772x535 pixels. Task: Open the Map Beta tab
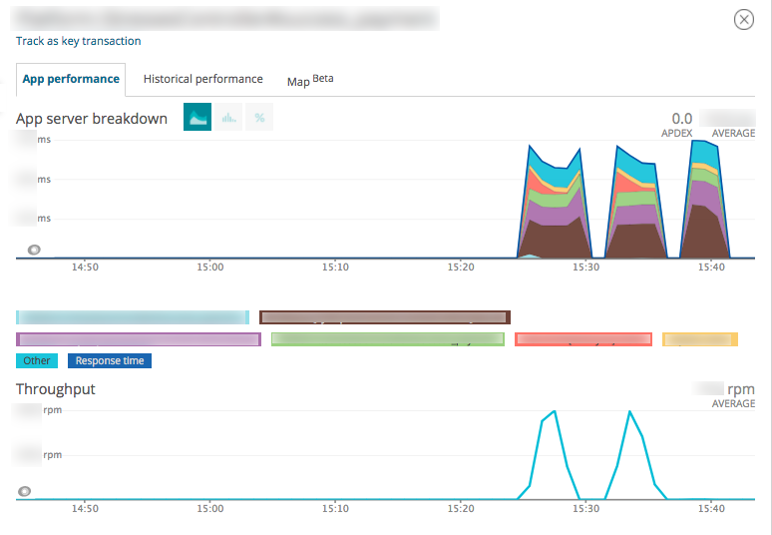tap(309, 80)
